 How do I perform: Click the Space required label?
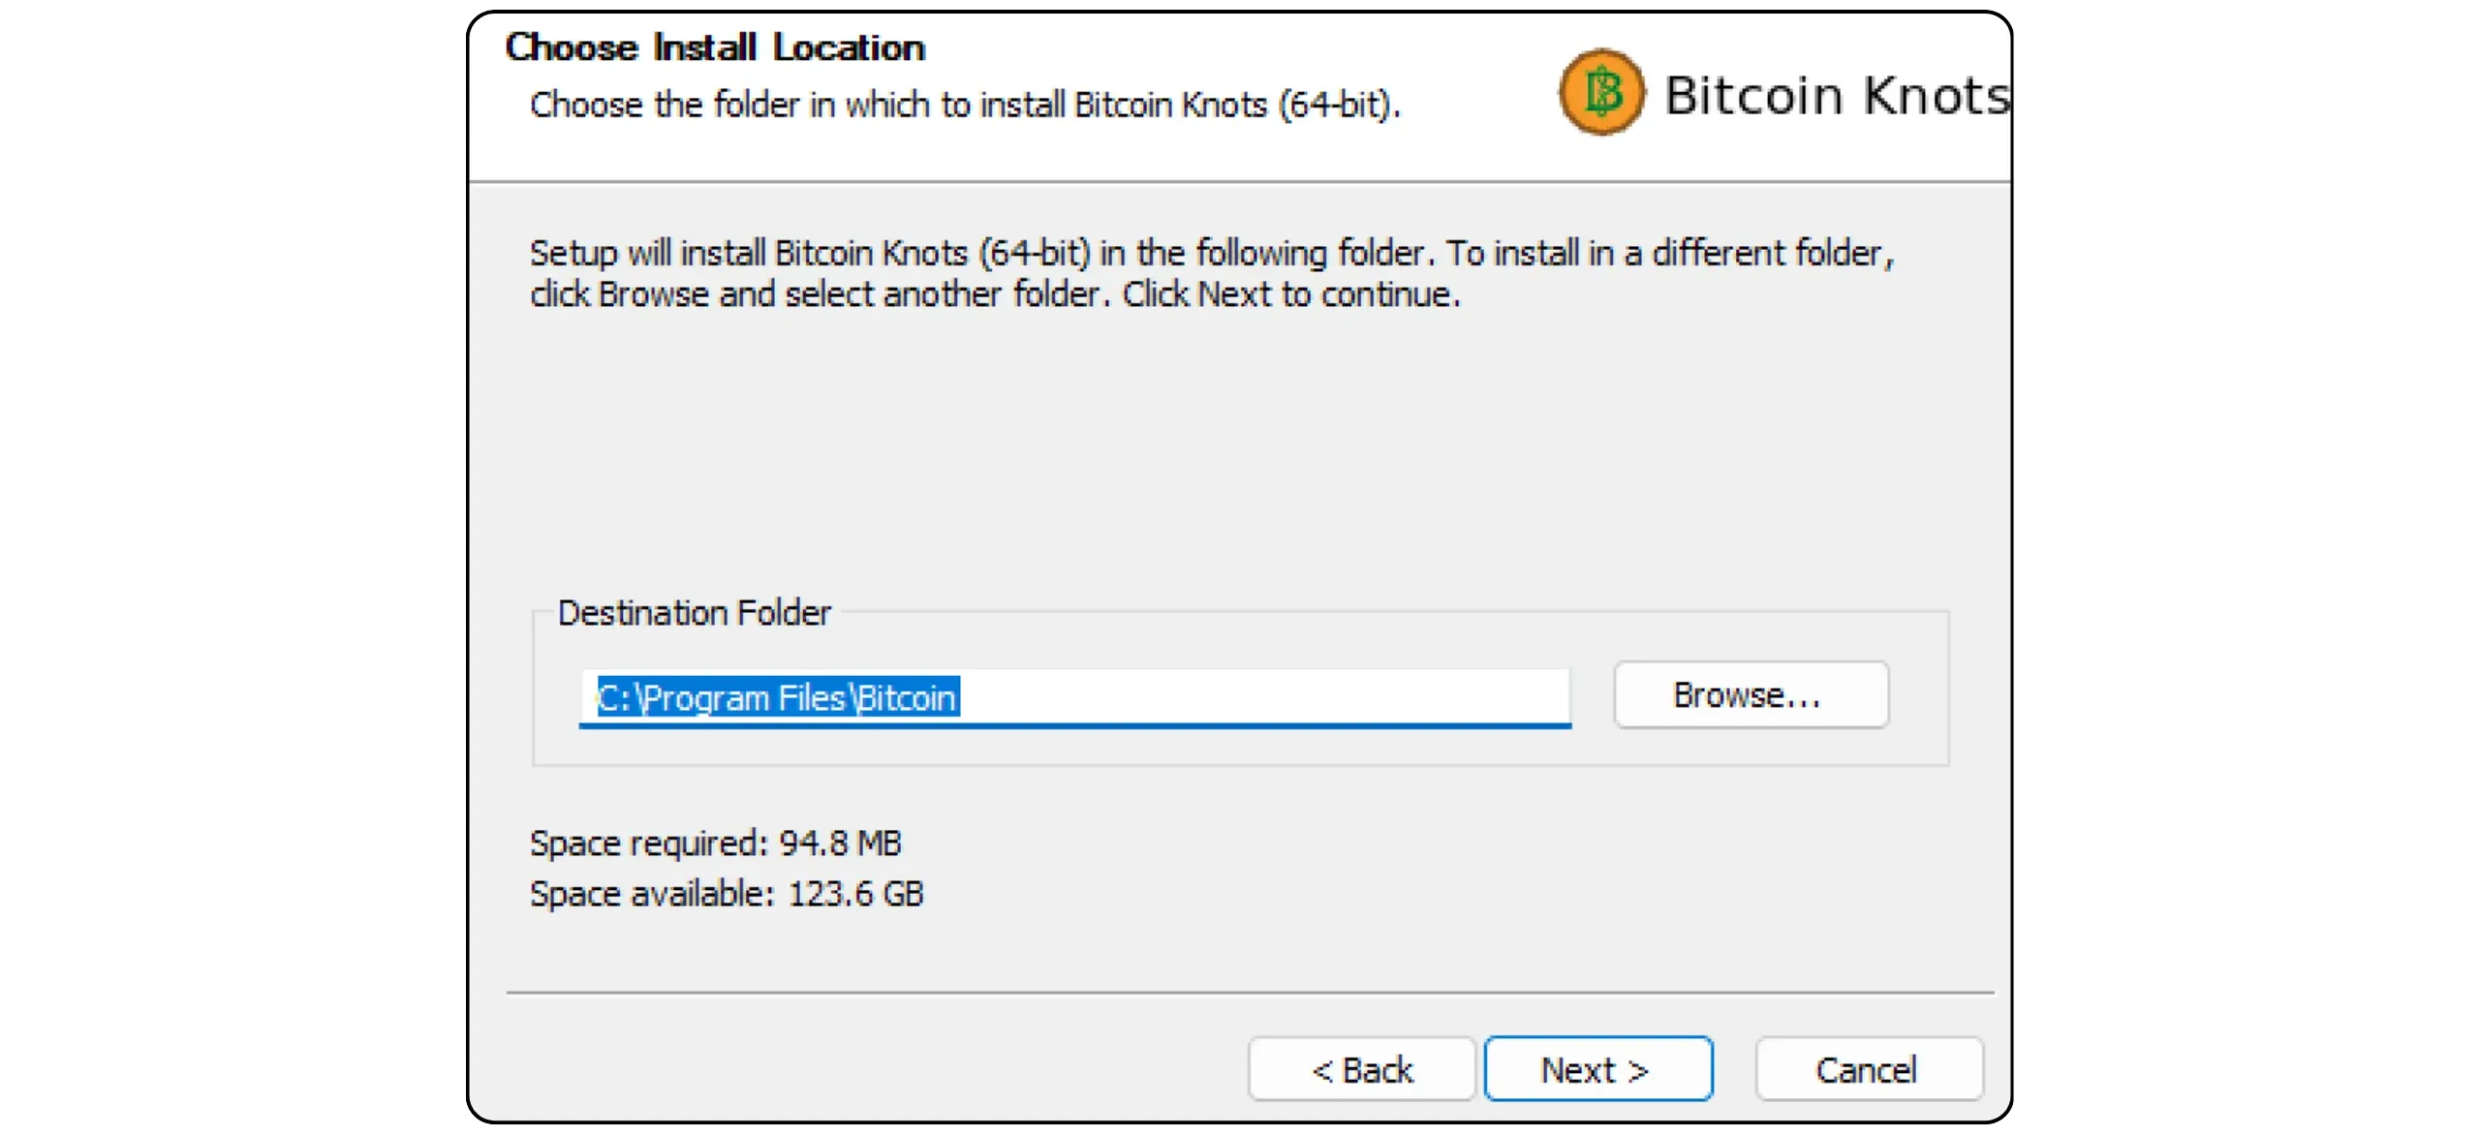pos(649,844)
